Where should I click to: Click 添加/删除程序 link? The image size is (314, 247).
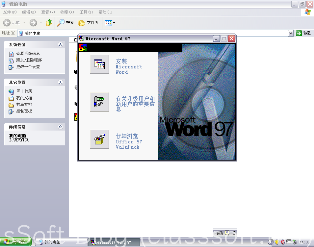(29, 60)
